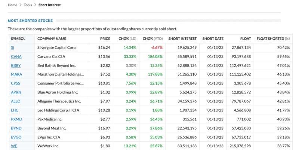Open the PXMD ticker link
The height and width of the screenshot is (150, 299).
click(x=16, y=119)
